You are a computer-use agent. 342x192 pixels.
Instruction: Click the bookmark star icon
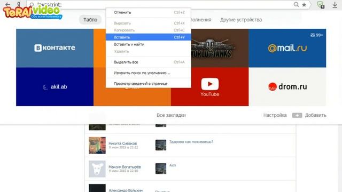point(304,5)
